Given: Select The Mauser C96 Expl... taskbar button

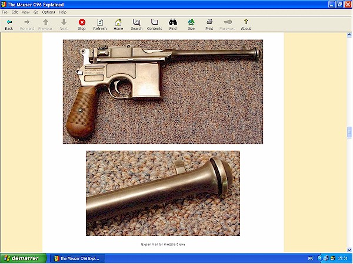Looking at the screenshot, I should 78,259.
